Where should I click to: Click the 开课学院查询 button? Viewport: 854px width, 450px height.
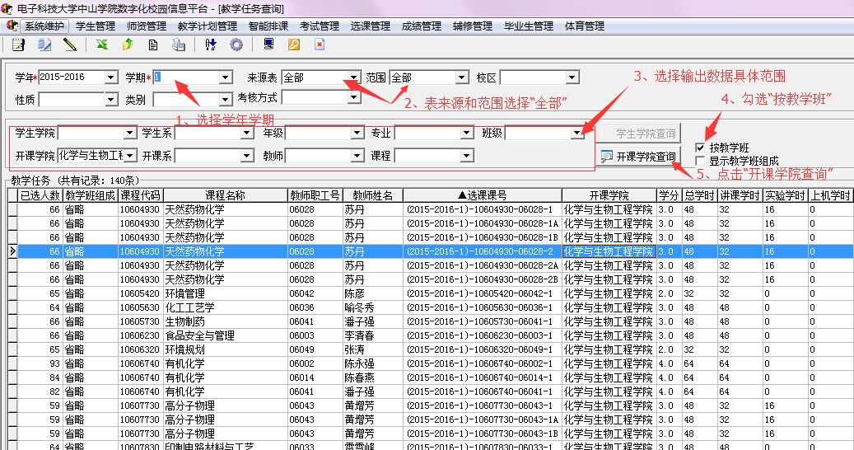click(x=639, y=157)
